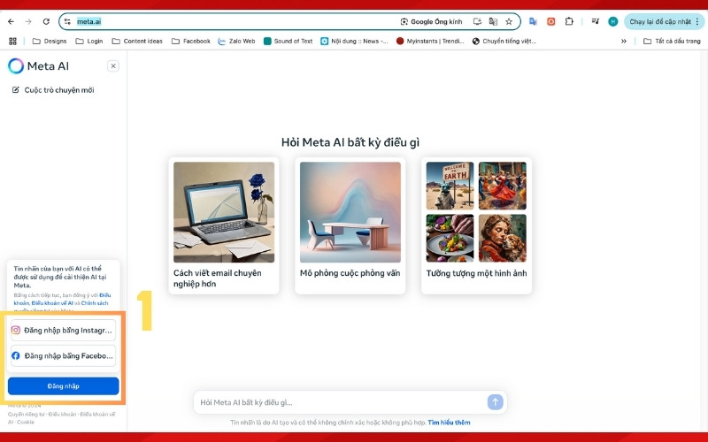The image size is (708, 442).
Task: Open the Designs bookmark folder
Action: coord(50,41)
